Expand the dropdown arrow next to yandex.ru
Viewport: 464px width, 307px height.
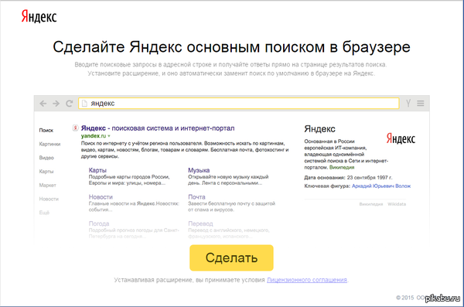[x=109, y=136]
